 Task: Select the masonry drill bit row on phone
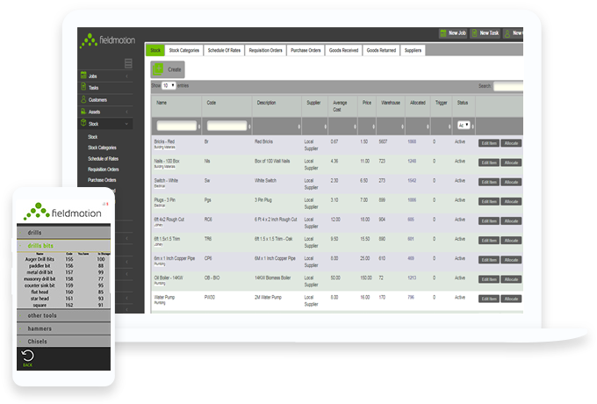tap(63, 278)
